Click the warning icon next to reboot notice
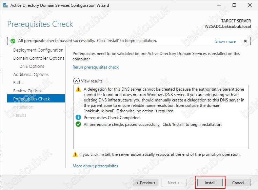 (75, 154)
